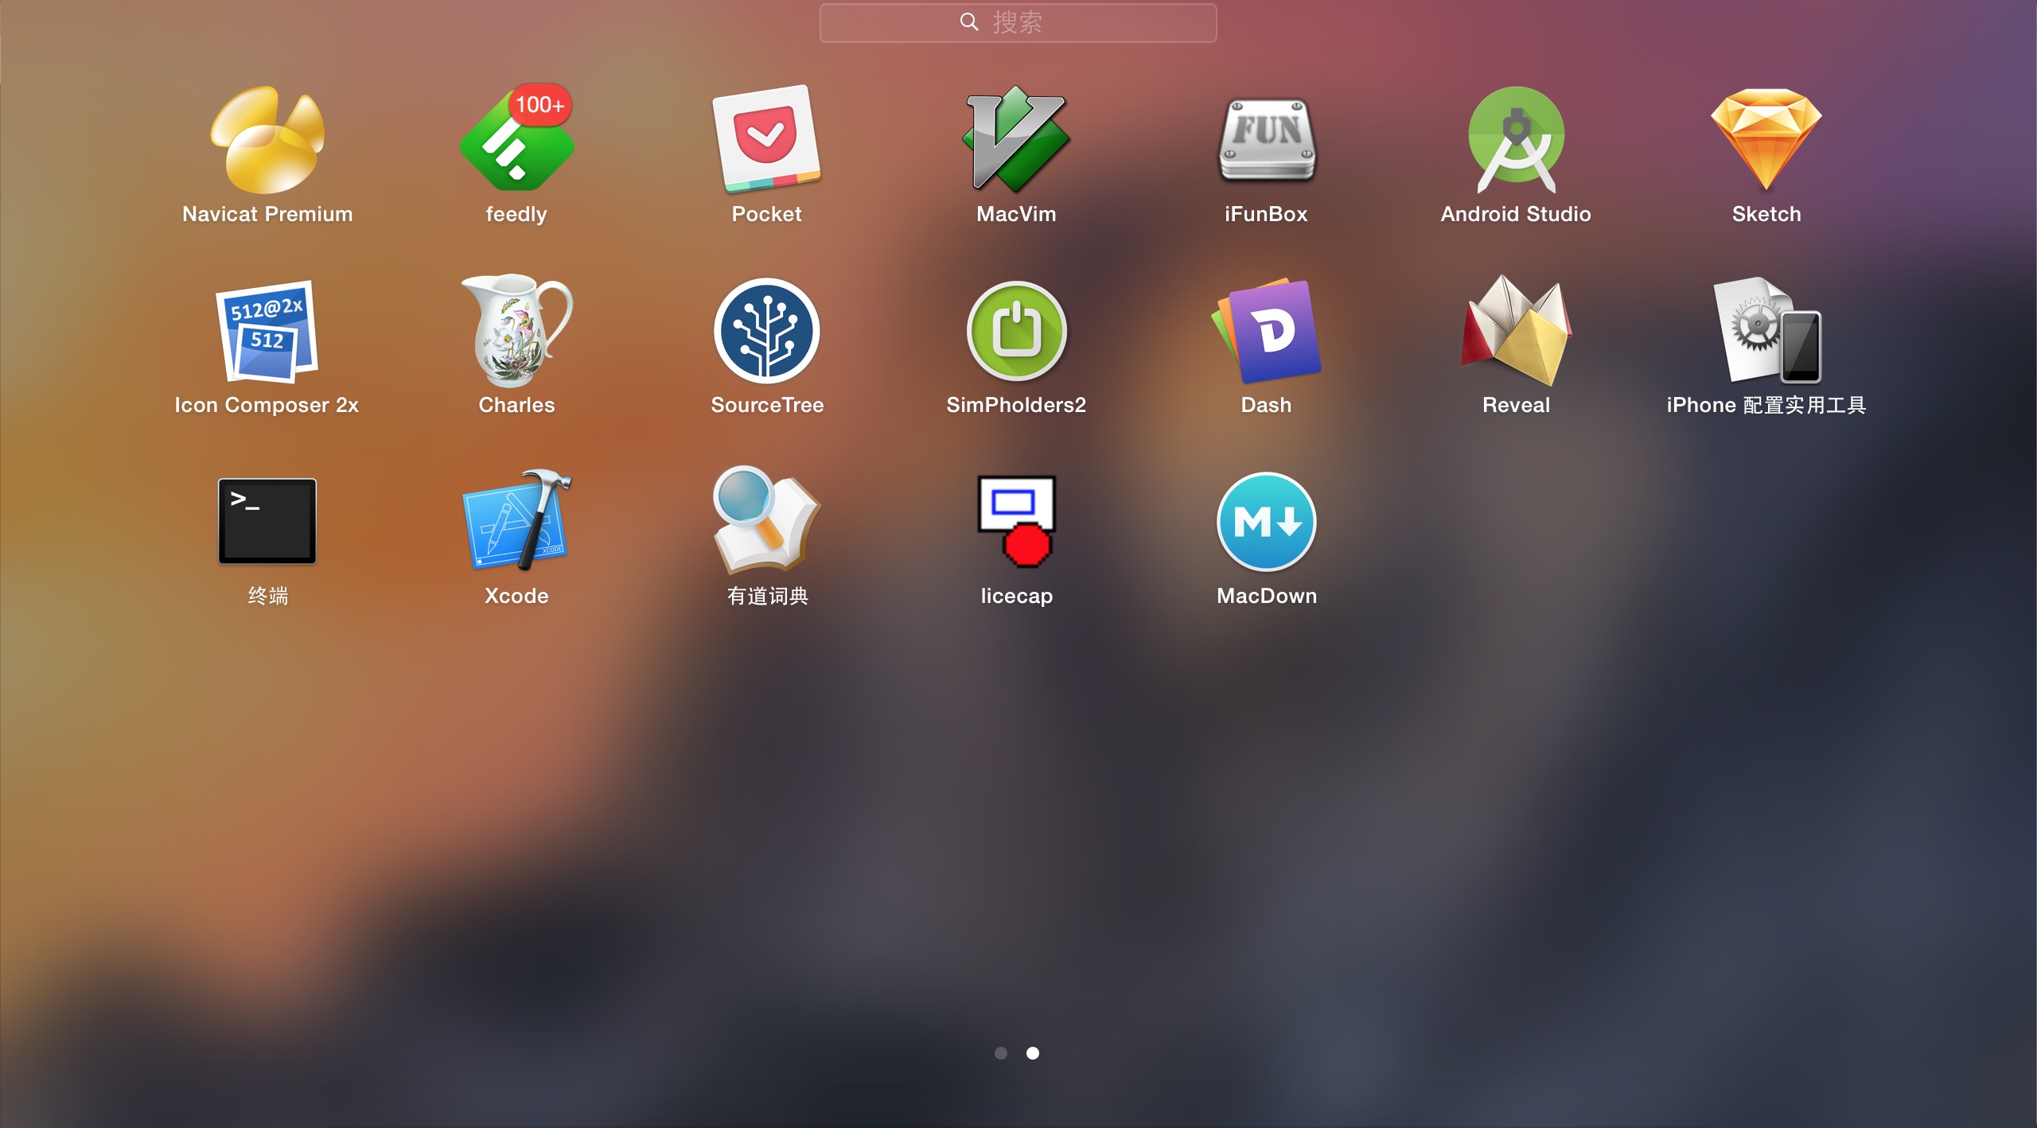Image resolution: width=2037 pixels, height=1128 pixels.
Task: Click the MacDown label text
Action: [x=1267, y=596]
